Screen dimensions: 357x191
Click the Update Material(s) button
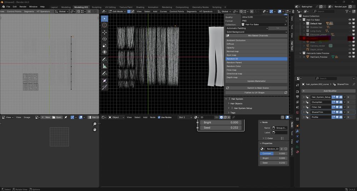pyautogui.click(x=256, y=81)
